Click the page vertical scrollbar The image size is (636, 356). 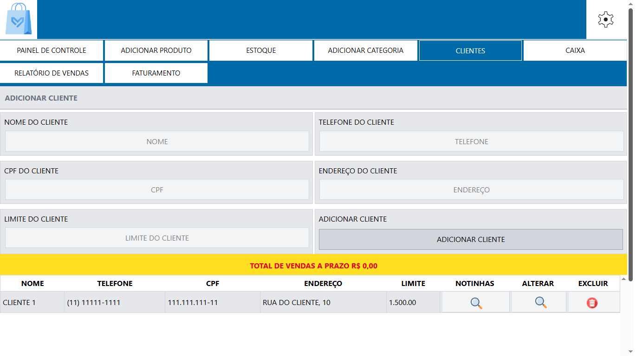coord(630,139)
